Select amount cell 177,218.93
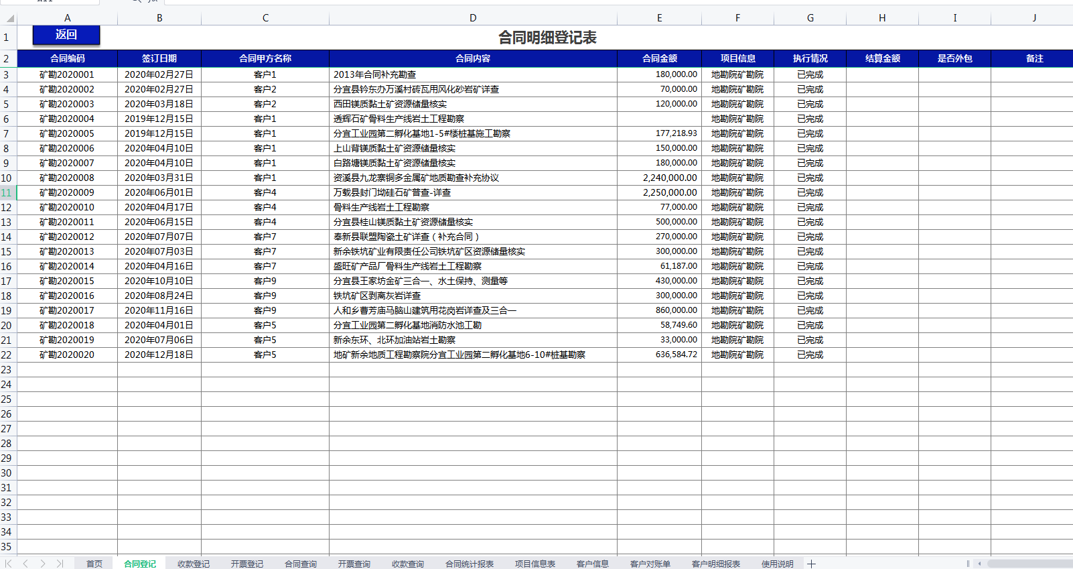Screen dimensions: 1073x569 pos(659,133)
